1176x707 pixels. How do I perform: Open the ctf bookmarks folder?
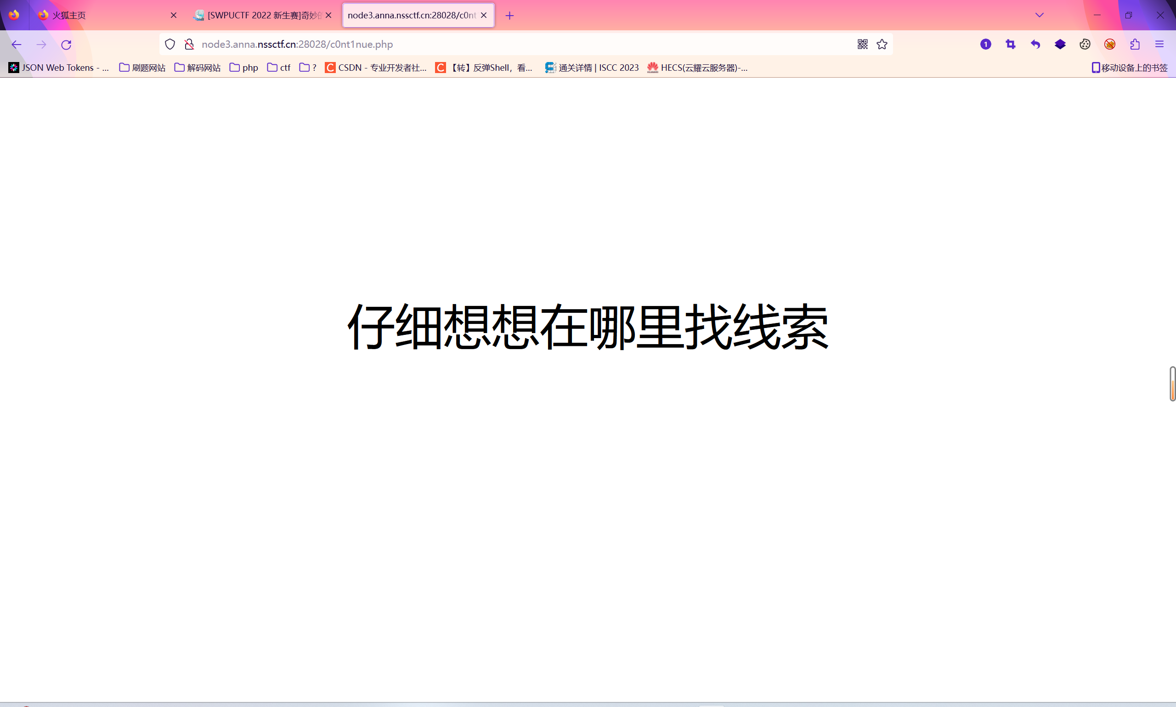(x=279, y=68)
